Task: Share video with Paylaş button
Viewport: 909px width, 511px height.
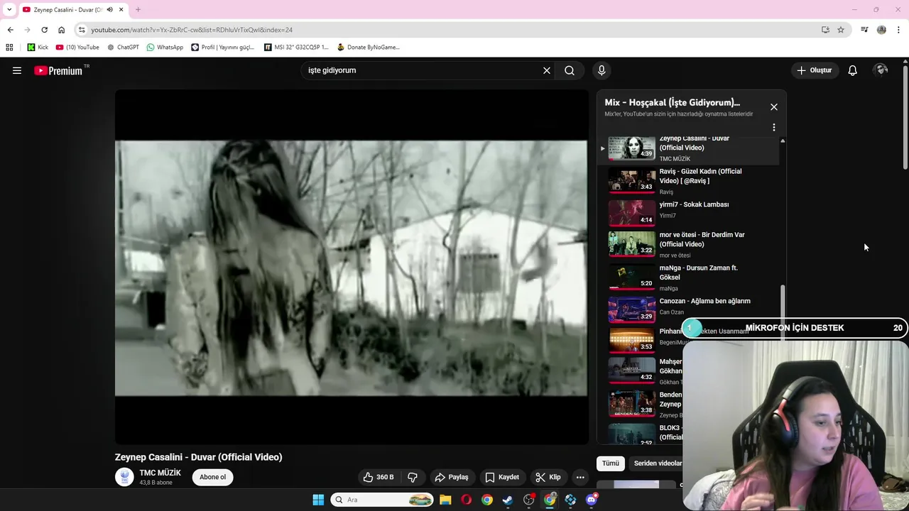Action: [x=452, y=477]
